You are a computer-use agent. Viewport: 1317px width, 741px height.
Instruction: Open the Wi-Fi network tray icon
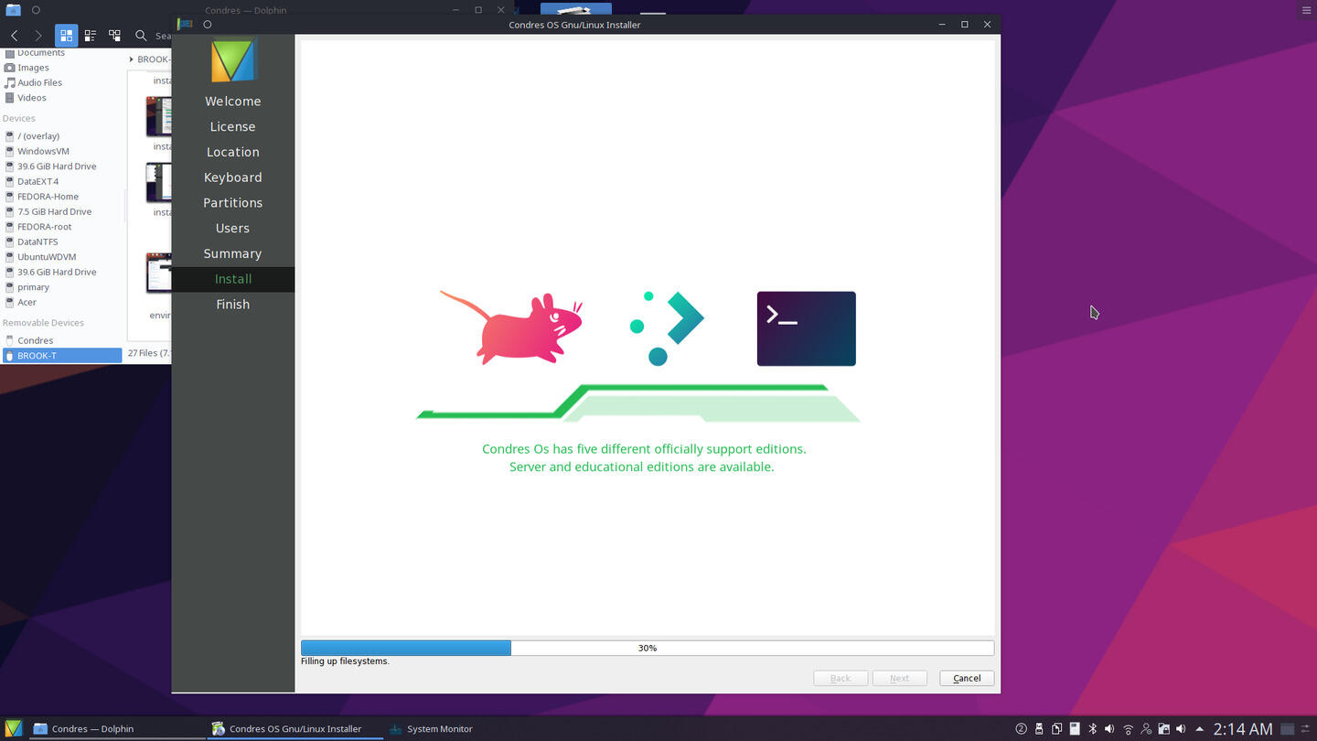click(1128, 729)
